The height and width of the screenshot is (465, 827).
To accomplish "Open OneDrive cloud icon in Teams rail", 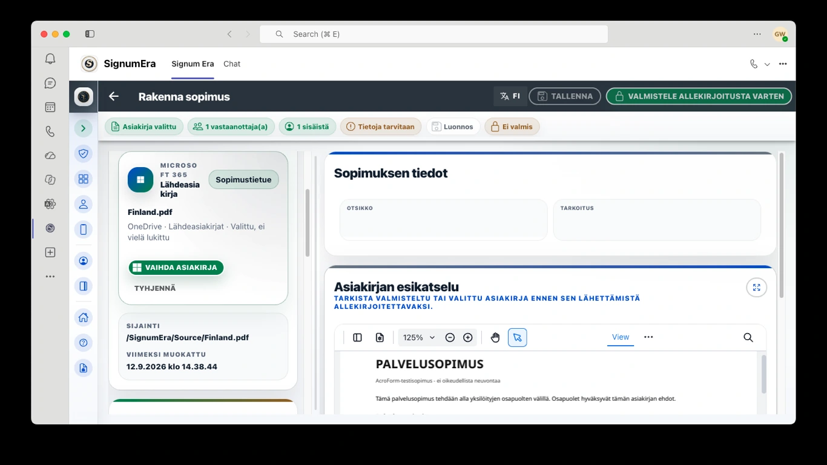I will (x=50, y=156).
